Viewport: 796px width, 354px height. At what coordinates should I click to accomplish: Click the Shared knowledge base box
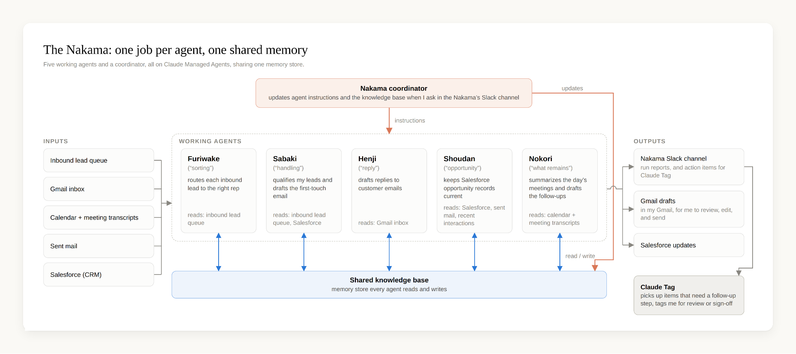pos(389,285)
